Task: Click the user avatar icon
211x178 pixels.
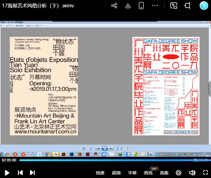Action: pos(204,6)
